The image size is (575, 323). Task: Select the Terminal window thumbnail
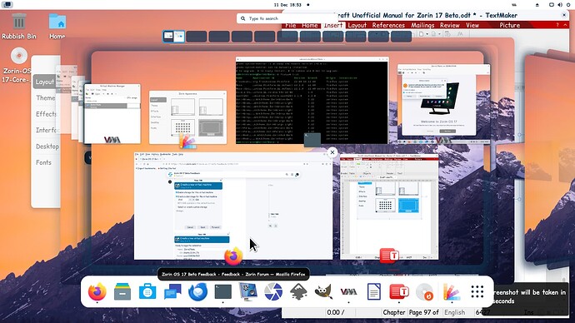pyautogui.click(x=312, y=100)
